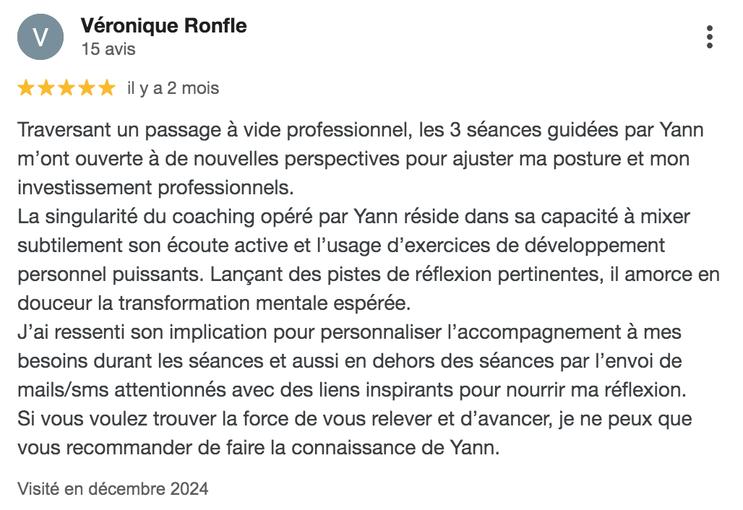Click the "Visité en décembre 2024" label
This screenshot has width=743, height=510.
113,489
